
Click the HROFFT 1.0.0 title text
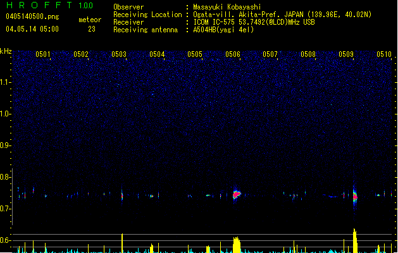50,5
